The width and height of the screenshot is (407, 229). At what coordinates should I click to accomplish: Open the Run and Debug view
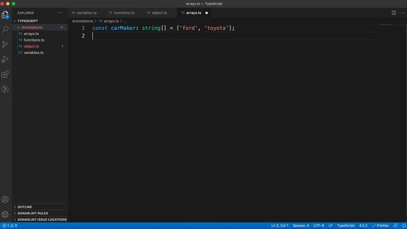(x=5, y=59)
